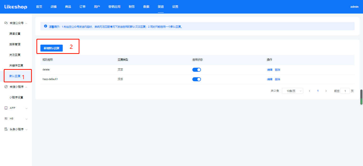The image size is (363, 166).
Task: Open the 首页 top menu
Action: [x=39, y=7]
